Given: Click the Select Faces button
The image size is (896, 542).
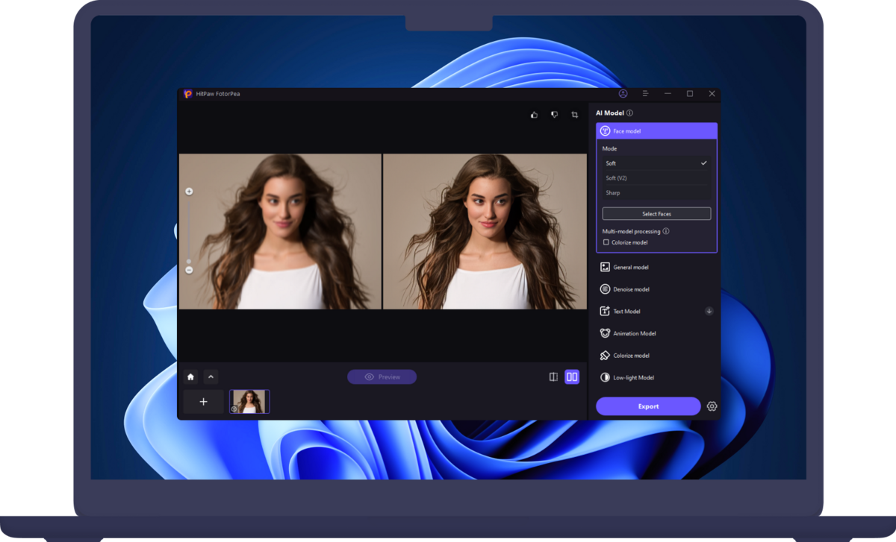Looking at the screenshot, I should pos(656,214).
